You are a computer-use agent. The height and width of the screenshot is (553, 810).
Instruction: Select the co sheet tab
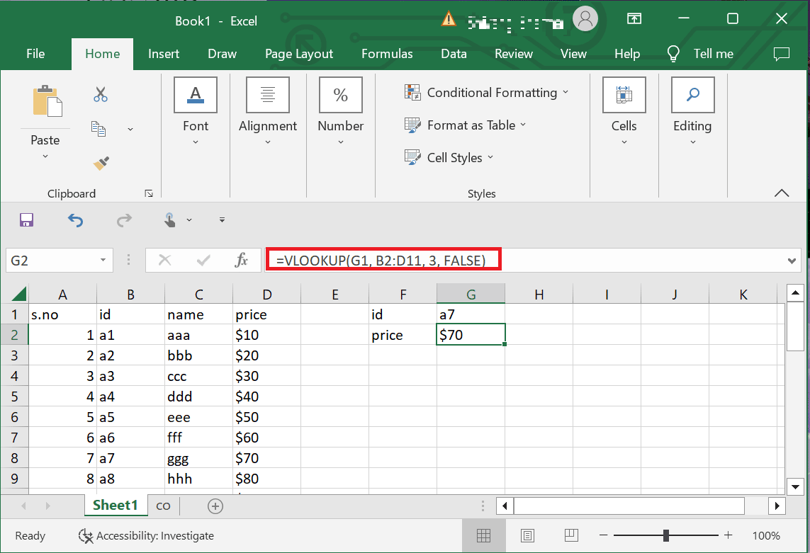click(163, 506)
